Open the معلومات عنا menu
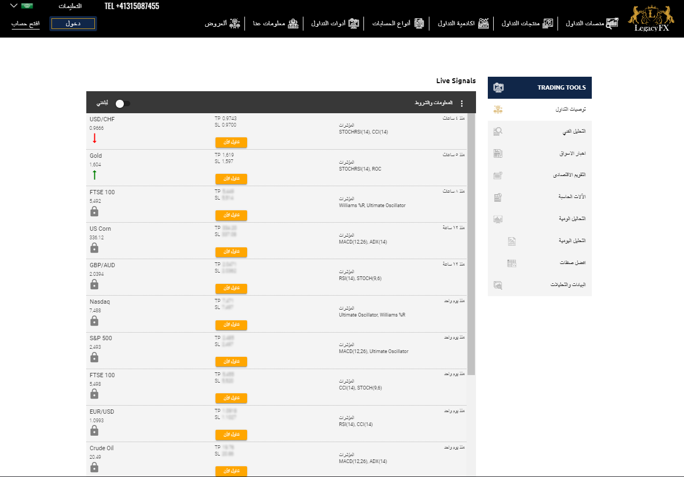The image size is (684, 477). tap(276, 24)
